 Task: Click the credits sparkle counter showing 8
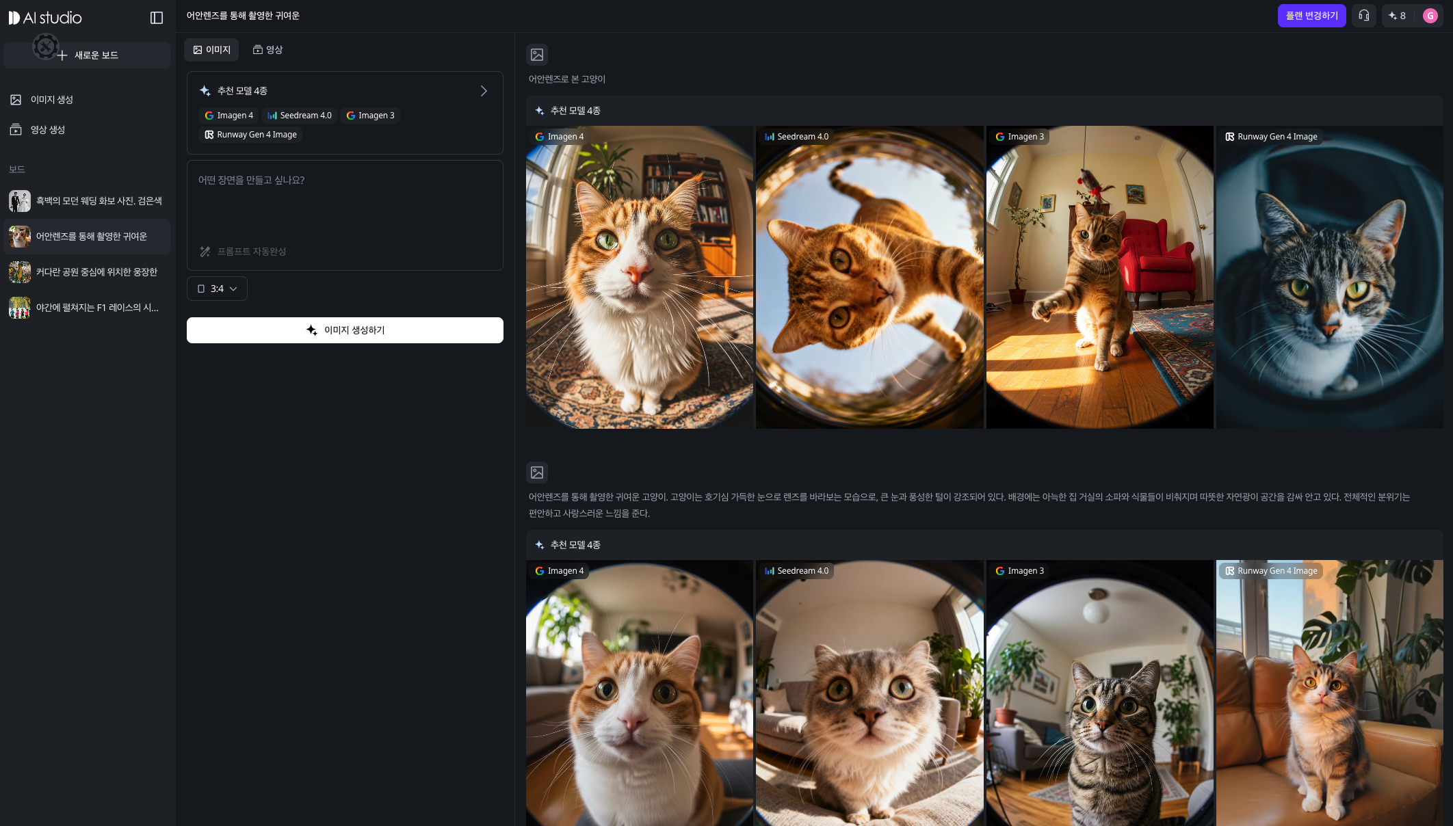point(1397,16)
